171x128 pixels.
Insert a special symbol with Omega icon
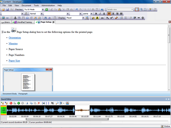pos(27,18)
